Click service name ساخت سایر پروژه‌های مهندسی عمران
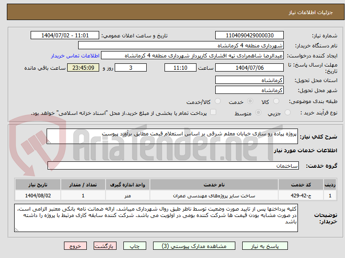 point(214,196)
